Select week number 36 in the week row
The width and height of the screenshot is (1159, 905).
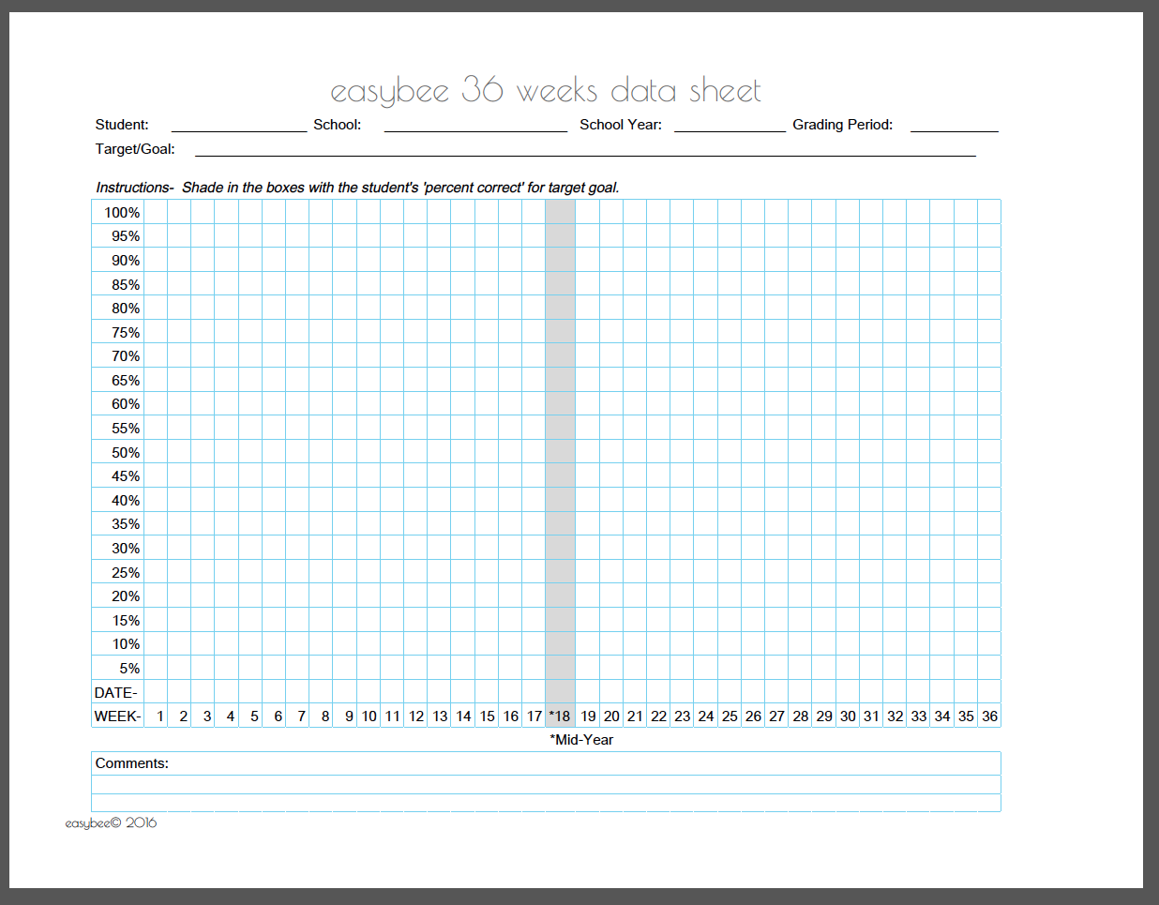point(989,716)
